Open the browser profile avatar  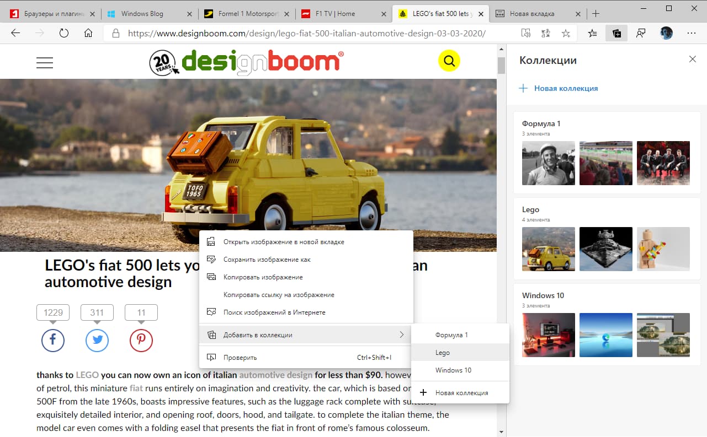pyautogui.click(x=666, y=33)
